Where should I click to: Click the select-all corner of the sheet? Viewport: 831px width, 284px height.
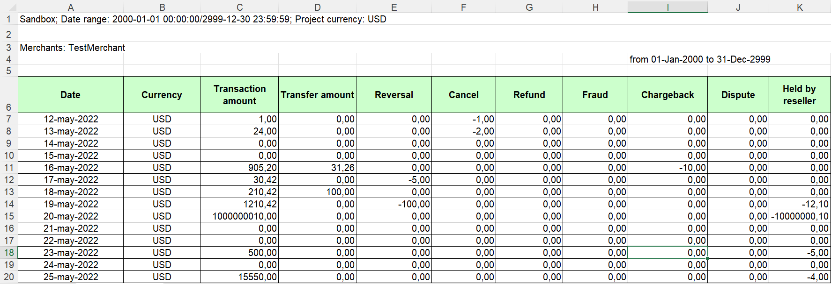pyautogui.click(x=8, y=7)
